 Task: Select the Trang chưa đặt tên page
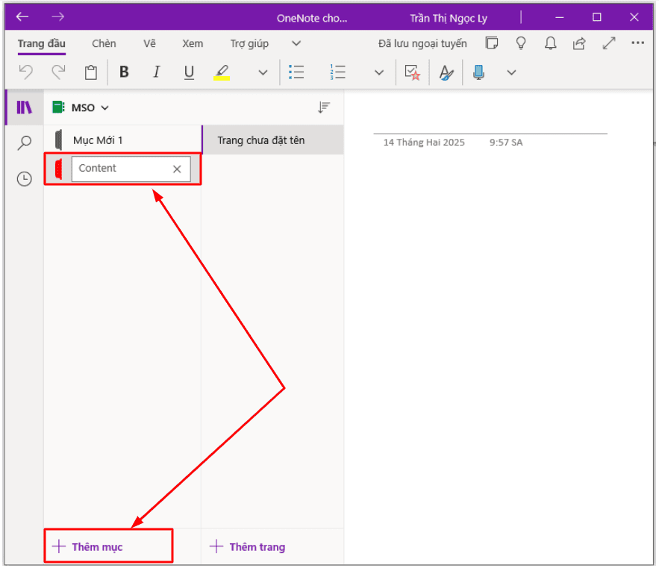272,140
